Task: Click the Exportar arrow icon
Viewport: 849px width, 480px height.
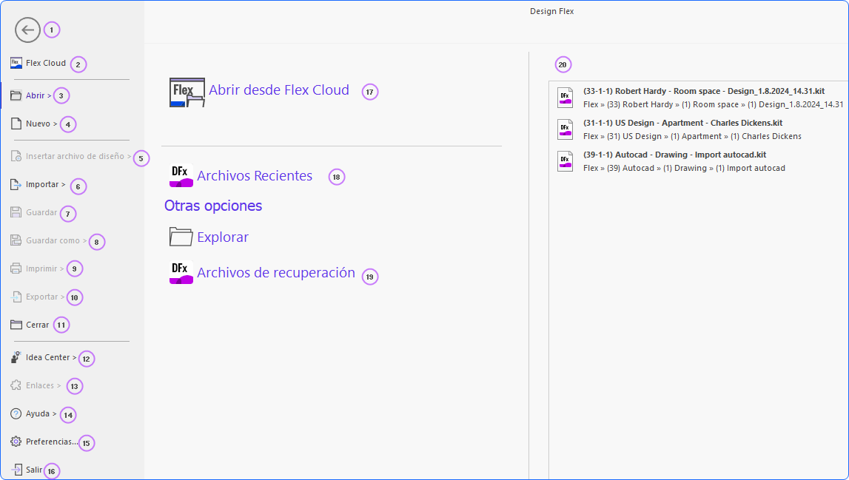Action: [x=16, y=297]
